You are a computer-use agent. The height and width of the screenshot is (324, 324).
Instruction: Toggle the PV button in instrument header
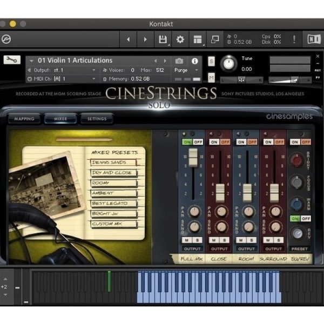coord(318,77)
